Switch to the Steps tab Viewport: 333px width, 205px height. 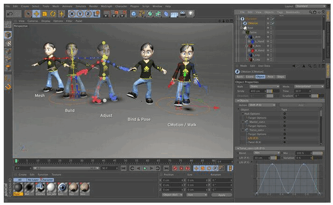tap(280, 77)
